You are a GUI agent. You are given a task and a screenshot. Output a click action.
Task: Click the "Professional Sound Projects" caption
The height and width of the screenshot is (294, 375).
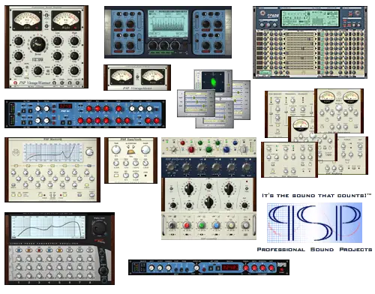coord(314,250)
